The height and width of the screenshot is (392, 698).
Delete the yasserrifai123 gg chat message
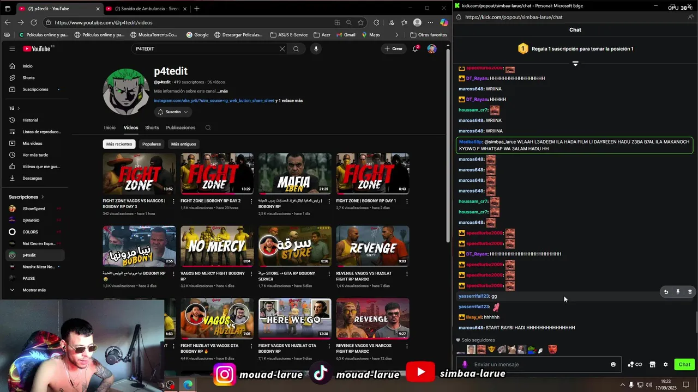pos(690,292)
